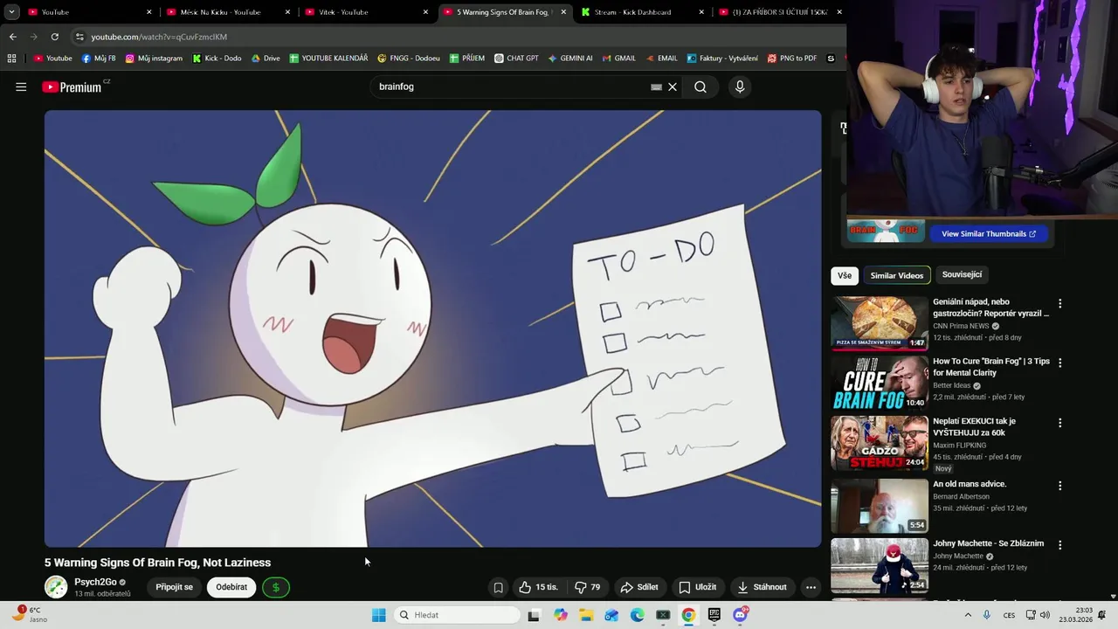Viewport: 1118px width, 629px height.
Task: Open the Kick - Dodo bookmark
Action: coord(217,59)
